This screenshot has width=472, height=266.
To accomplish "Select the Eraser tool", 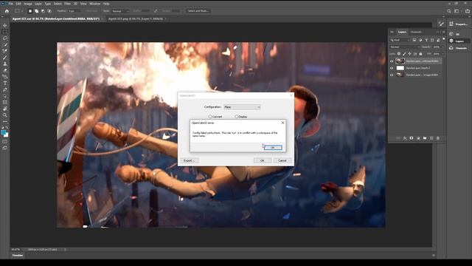I will click(5, 70).
